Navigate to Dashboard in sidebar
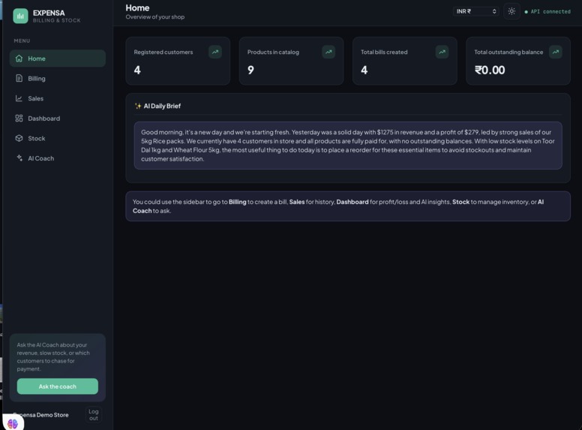This screenshot has height=430, width=582. click(x=58, y=119)
